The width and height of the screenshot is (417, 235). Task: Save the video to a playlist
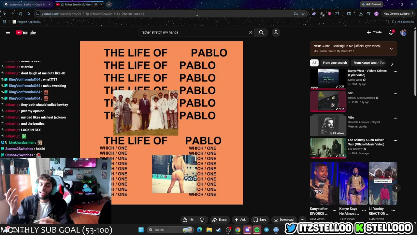(260, 220)
